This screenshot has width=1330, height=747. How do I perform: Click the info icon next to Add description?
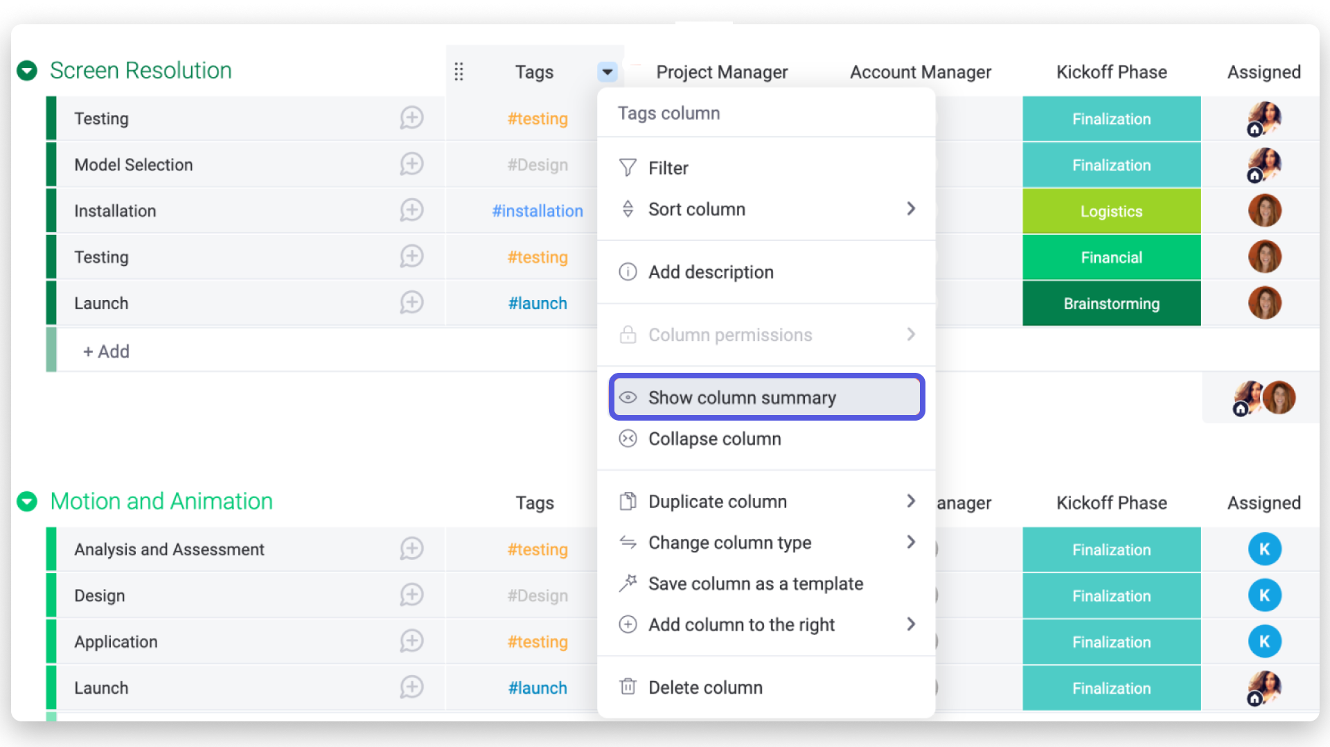coord(628,272)
